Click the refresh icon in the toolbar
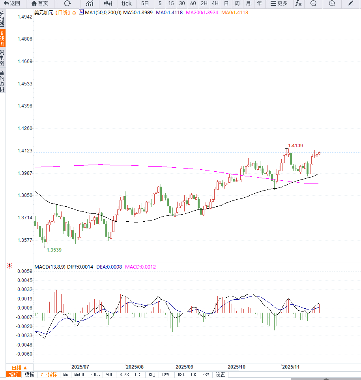The width and height of the screenshot is (361, 380). 67,4
